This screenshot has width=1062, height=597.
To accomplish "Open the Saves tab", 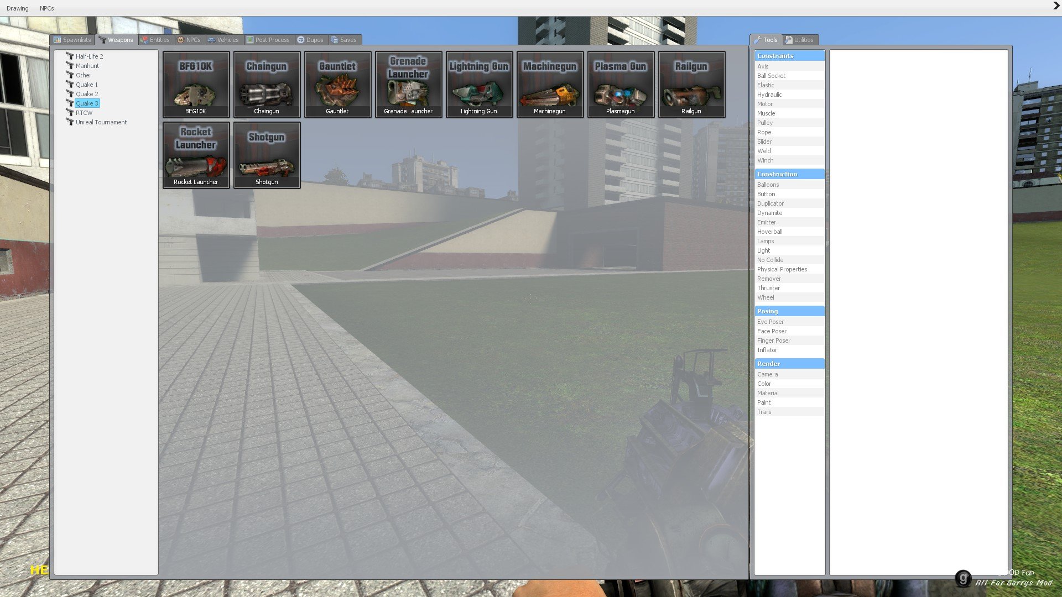I will coord(344,40).
